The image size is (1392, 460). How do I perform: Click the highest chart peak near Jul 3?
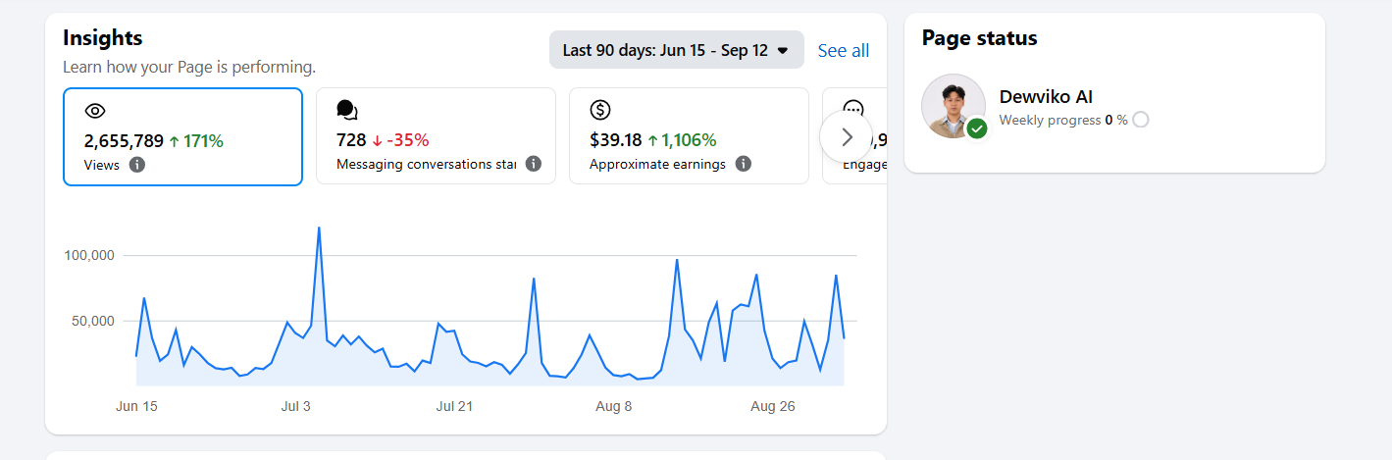coord(319,228)
